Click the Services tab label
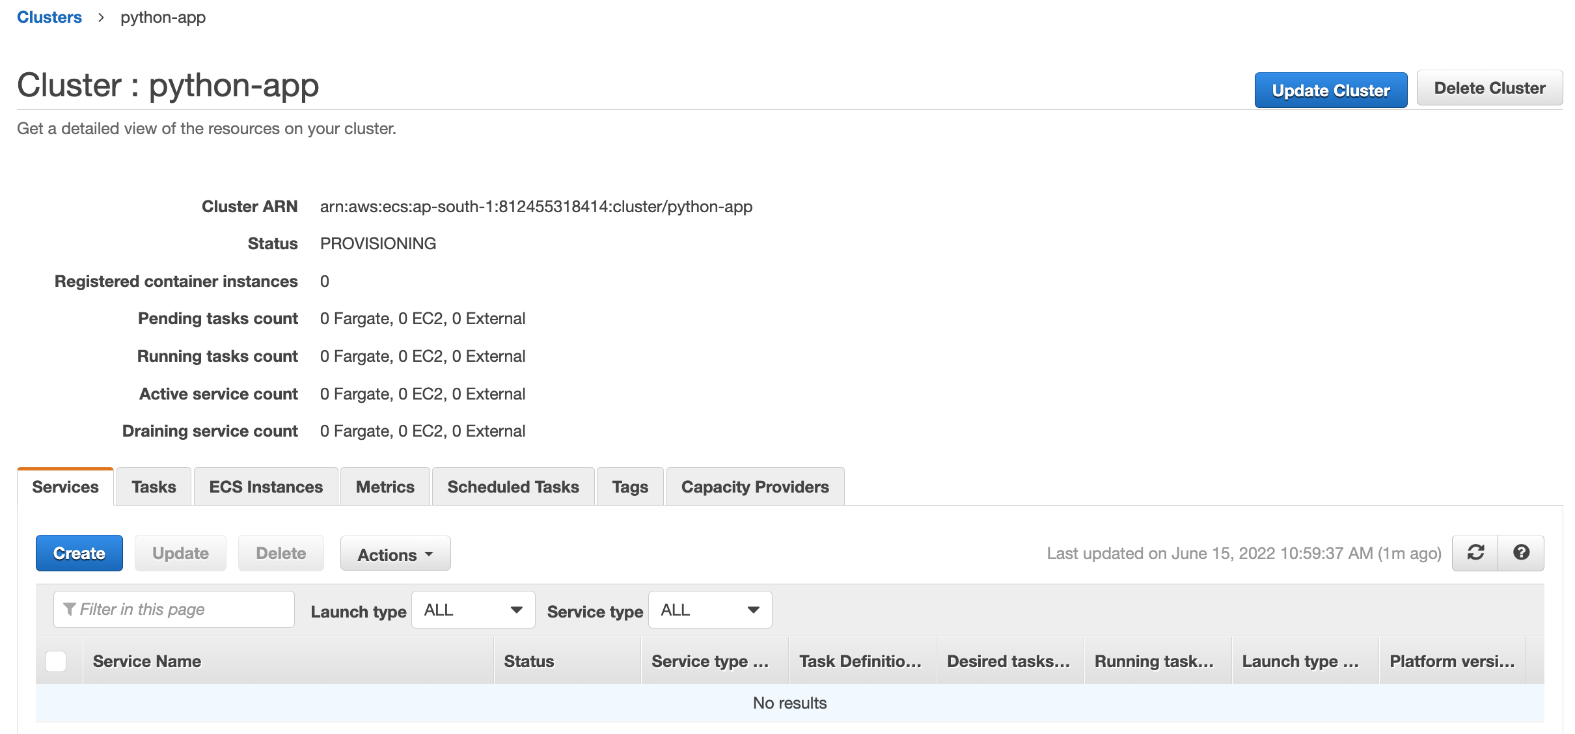The height and width of the screenshot is (734, 1575). click(x=65, y=486)
